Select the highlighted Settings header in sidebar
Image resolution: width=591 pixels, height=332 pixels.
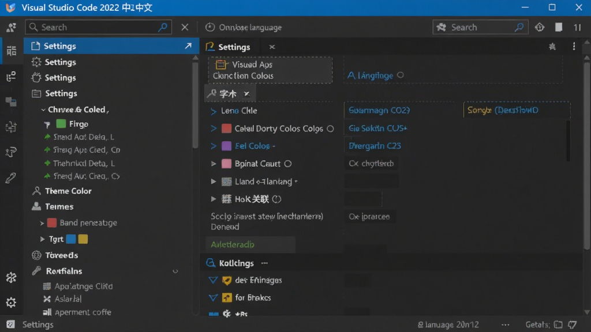(111, 46)
